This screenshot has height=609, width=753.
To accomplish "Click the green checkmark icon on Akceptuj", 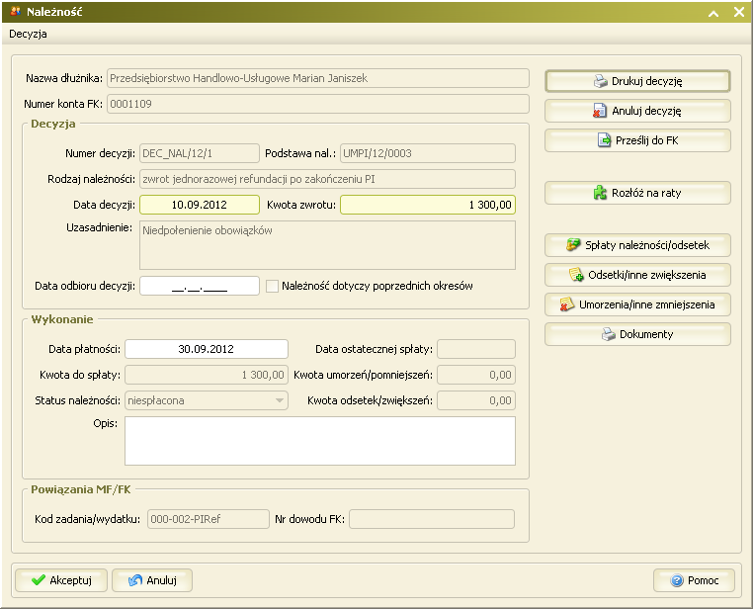I will pyautogui.click(x=38, y=580).
